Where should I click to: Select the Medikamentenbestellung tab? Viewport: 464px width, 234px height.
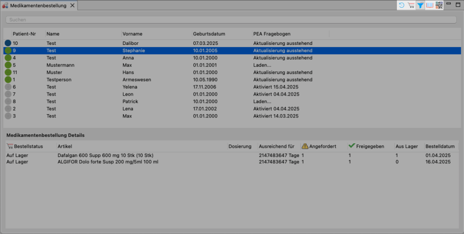(x=38, y=6)
